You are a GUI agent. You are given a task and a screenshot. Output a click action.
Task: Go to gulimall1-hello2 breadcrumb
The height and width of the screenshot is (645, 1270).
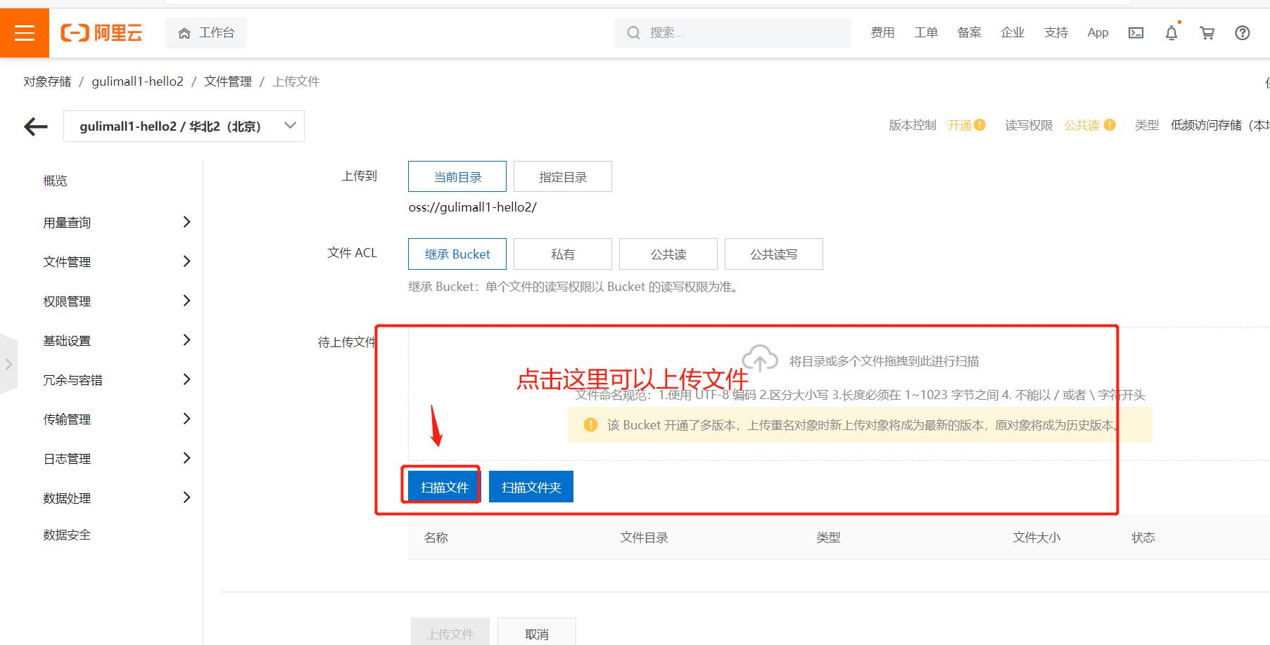click(137, 82)
